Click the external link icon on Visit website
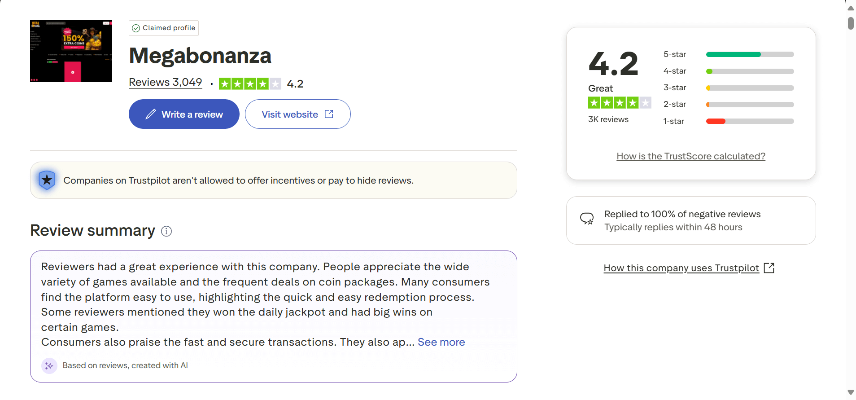856x400 pixels. pyautogui.click(x=329, y=114)
